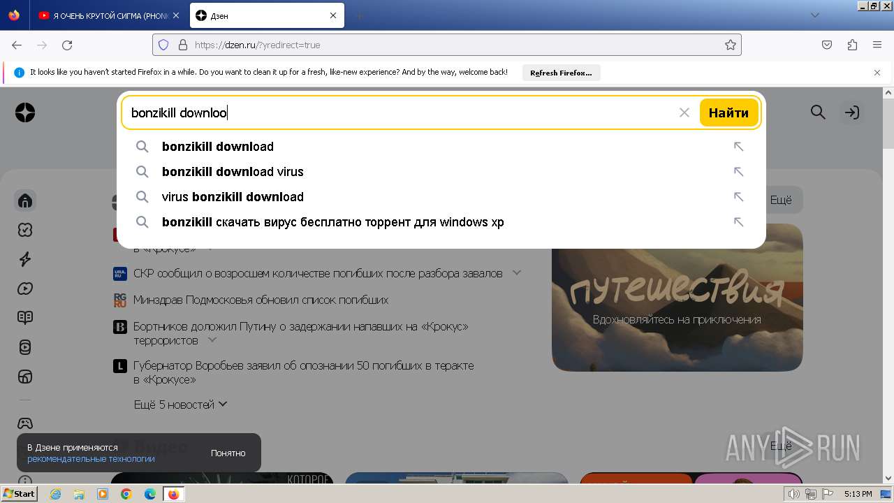Open 'Губернатор Воробьев заявил об опознании' headline
This screenshot has height=503, width=894.
click(304, 372)
